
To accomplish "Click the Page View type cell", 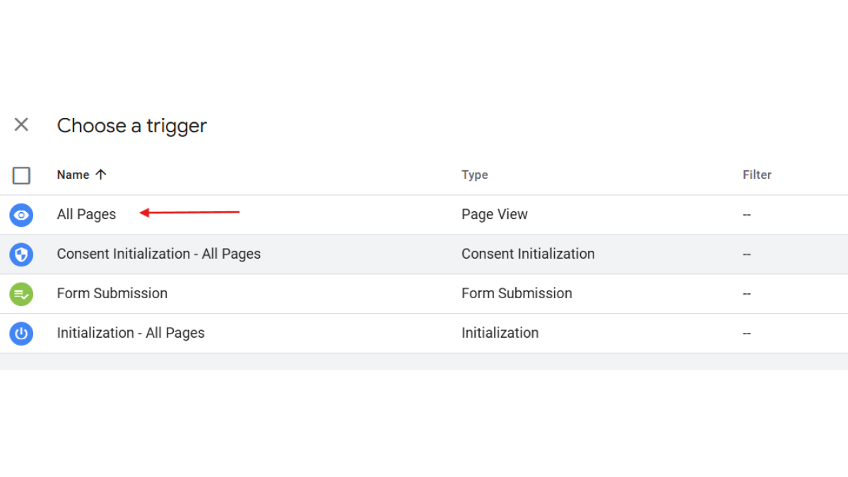I will (x=495, y=214).
